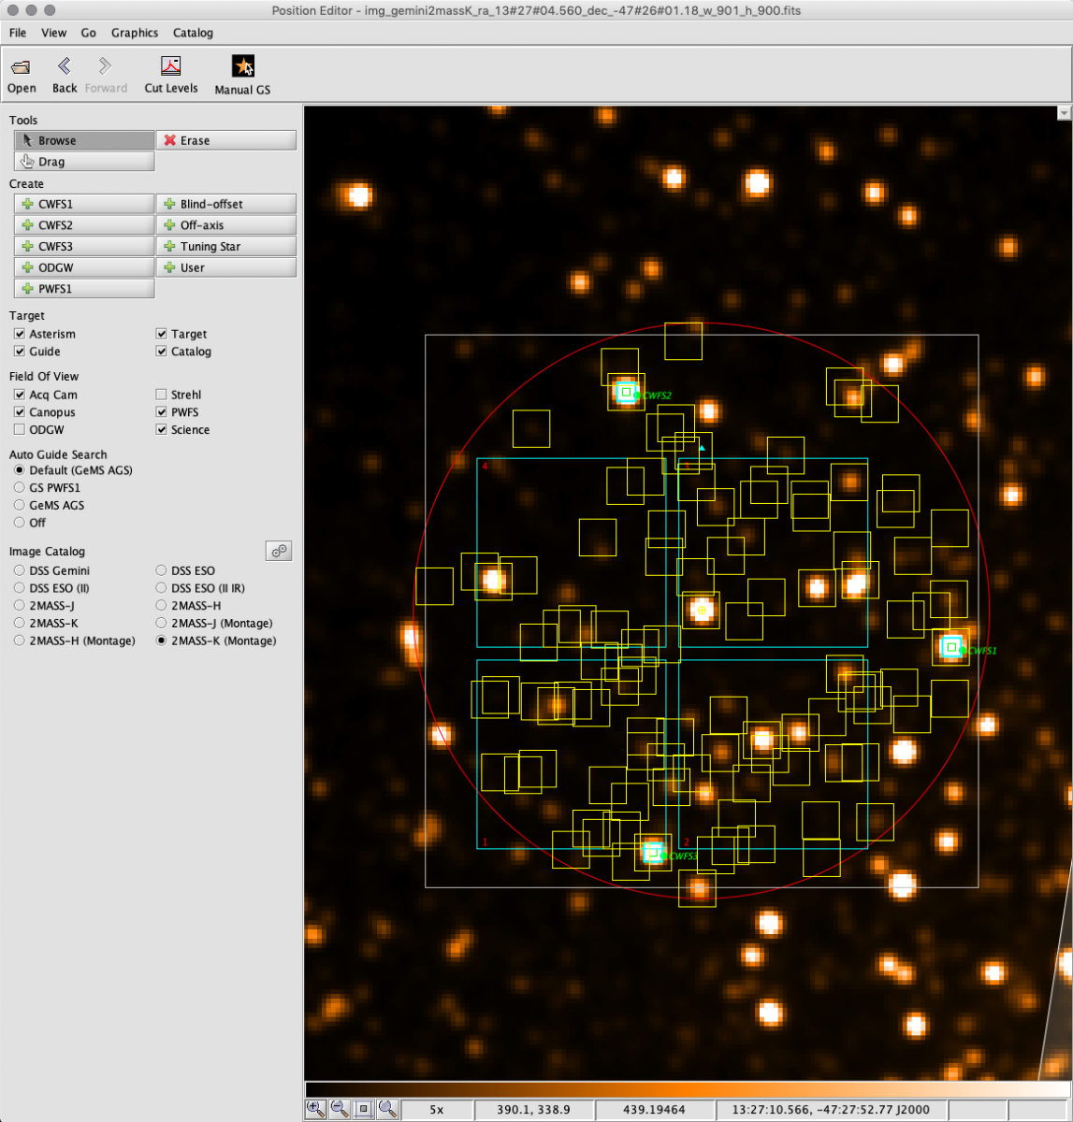Image resolution: width=1073 pixels, height=1122 pixels.
Task: Click the Forward arrow icon
Action: click(106, 76)
